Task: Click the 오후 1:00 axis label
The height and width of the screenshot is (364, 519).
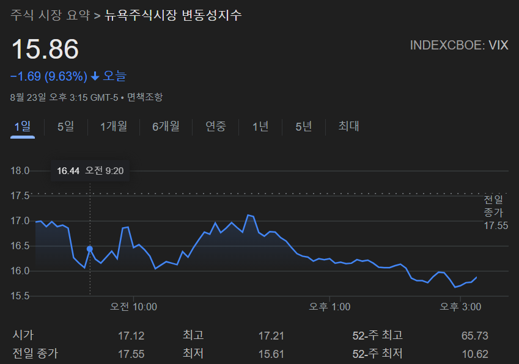Action: click(x=329, y=307)
